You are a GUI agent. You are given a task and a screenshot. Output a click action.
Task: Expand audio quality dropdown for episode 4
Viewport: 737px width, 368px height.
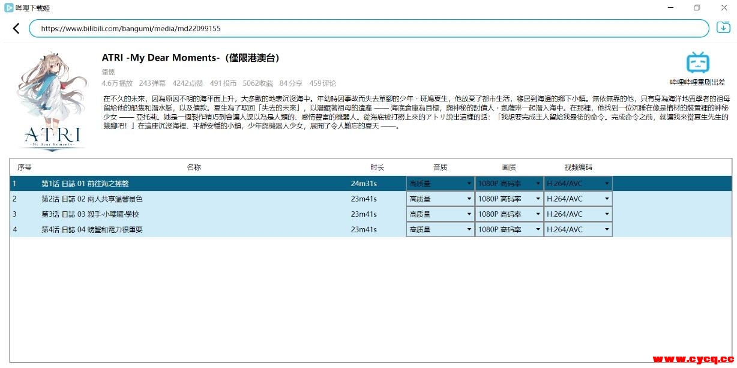(441, 229)
